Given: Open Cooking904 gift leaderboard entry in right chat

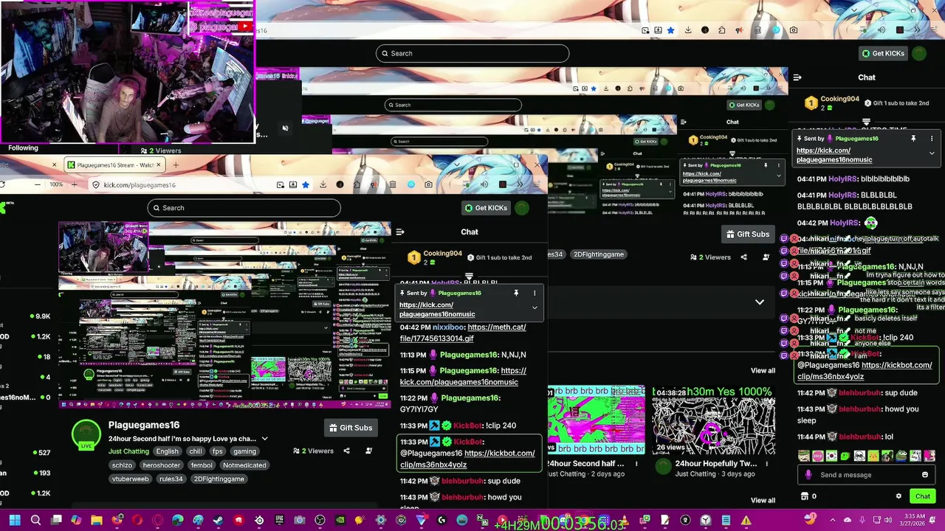Looking at the screenshot, I should [x=831, y=103].
